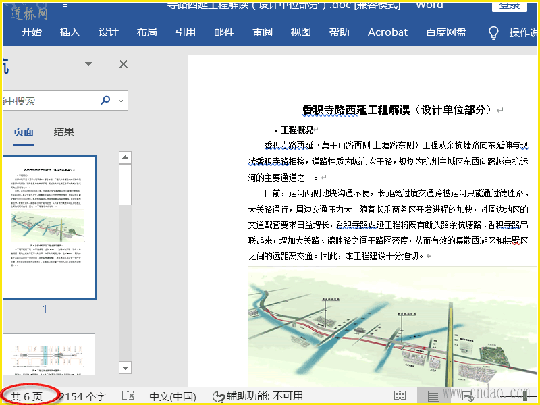Close the navigation pane with X
The height and width of the screenshot is (405, 540).
coord(123,64)
